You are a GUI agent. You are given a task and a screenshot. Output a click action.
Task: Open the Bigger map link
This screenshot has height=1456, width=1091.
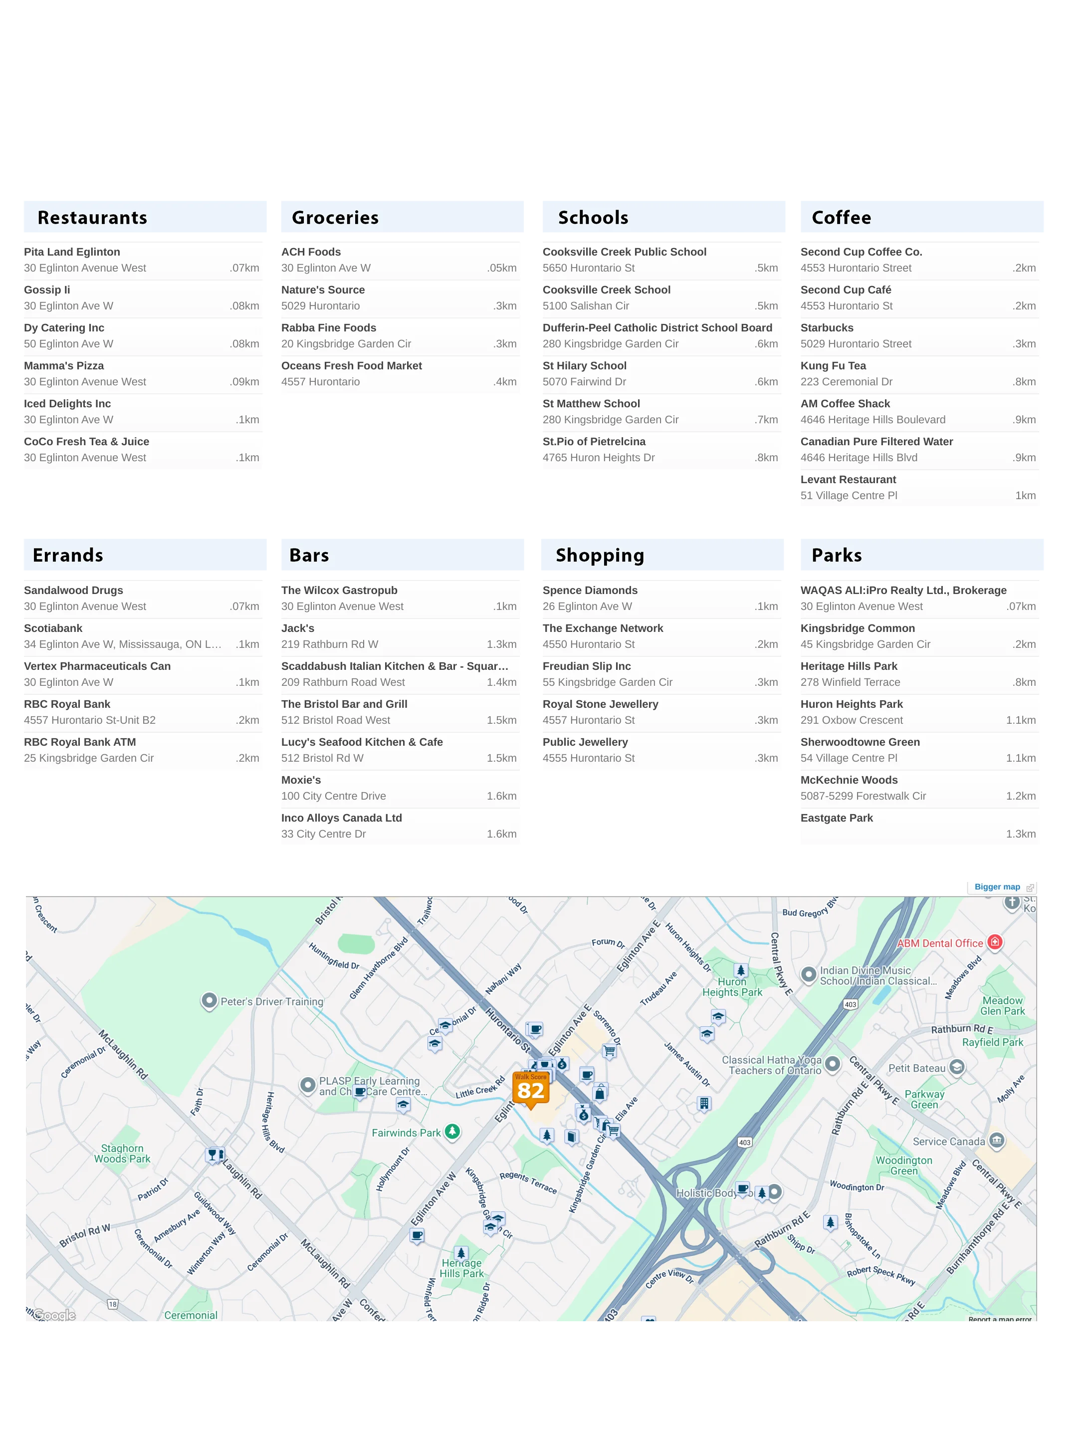tap(997, 886)
